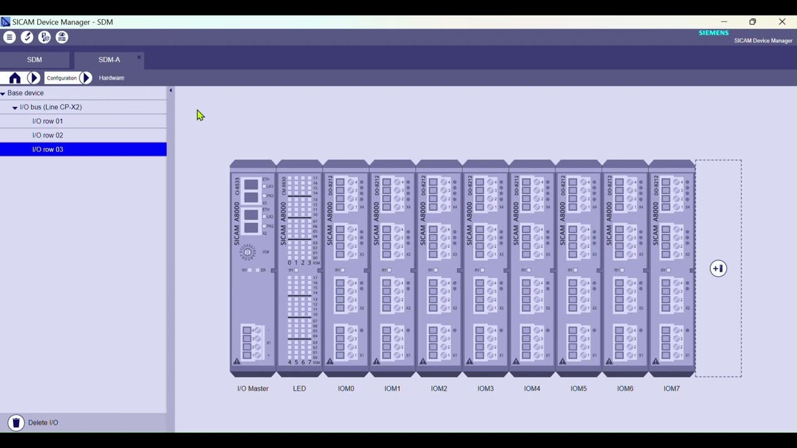Image resolution: width=797 pixels, height=448 pixels.
Task: Click the "IOM1" label
Action: [392, 388]
